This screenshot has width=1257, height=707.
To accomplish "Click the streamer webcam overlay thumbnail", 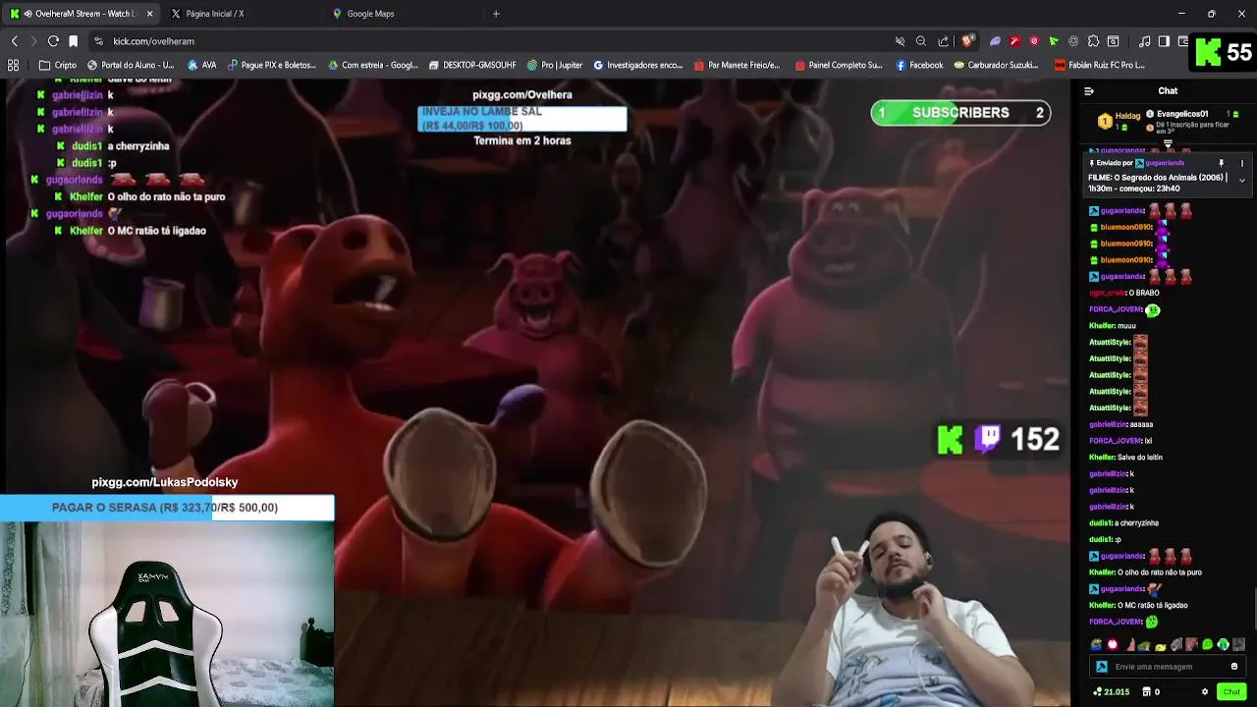I will (167, 614).
